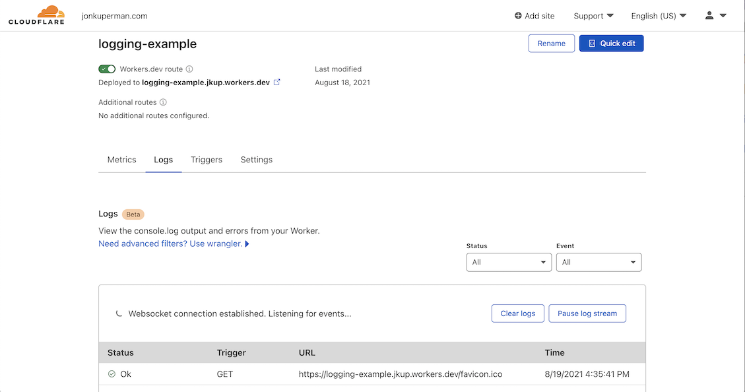
Task: Open the Triggers tab
Action: (206, 159)
